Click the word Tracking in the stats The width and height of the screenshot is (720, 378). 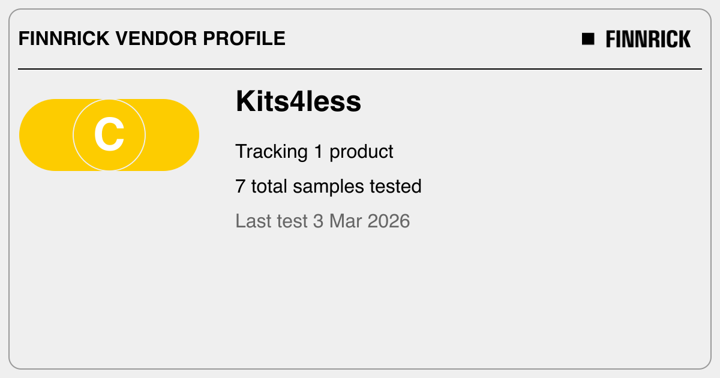(x=272, y=152)
